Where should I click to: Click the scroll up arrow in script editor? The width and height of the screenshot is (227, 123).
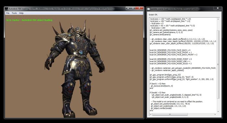point(218,19)
